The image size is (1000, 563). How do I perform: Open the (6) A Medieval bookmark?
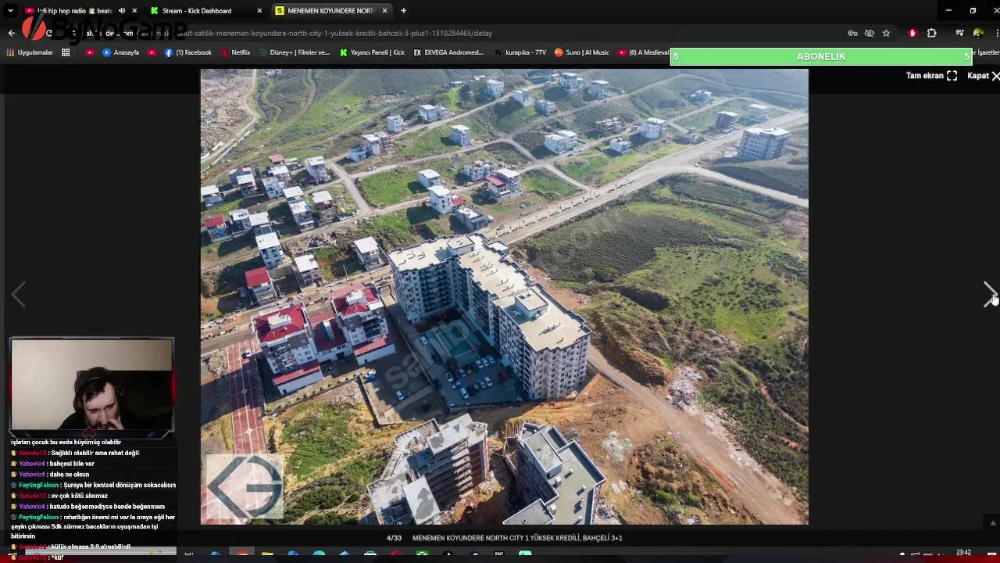(643, 52)
